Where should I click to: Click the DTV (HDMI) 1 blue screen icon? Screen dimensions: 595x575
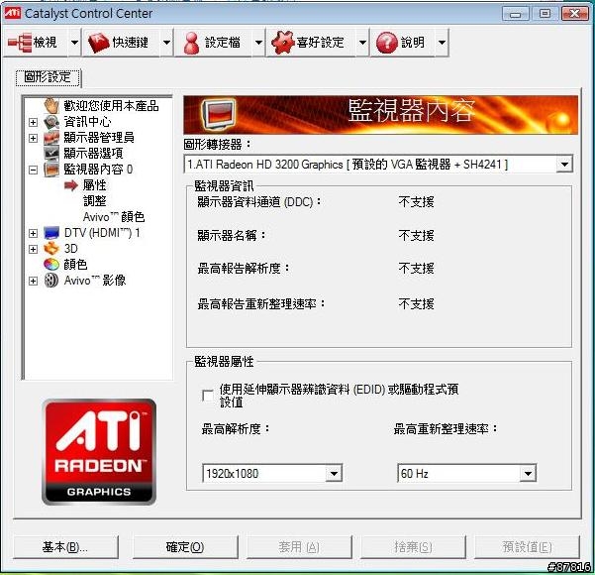pyautogui.click(x=51, y=233)
